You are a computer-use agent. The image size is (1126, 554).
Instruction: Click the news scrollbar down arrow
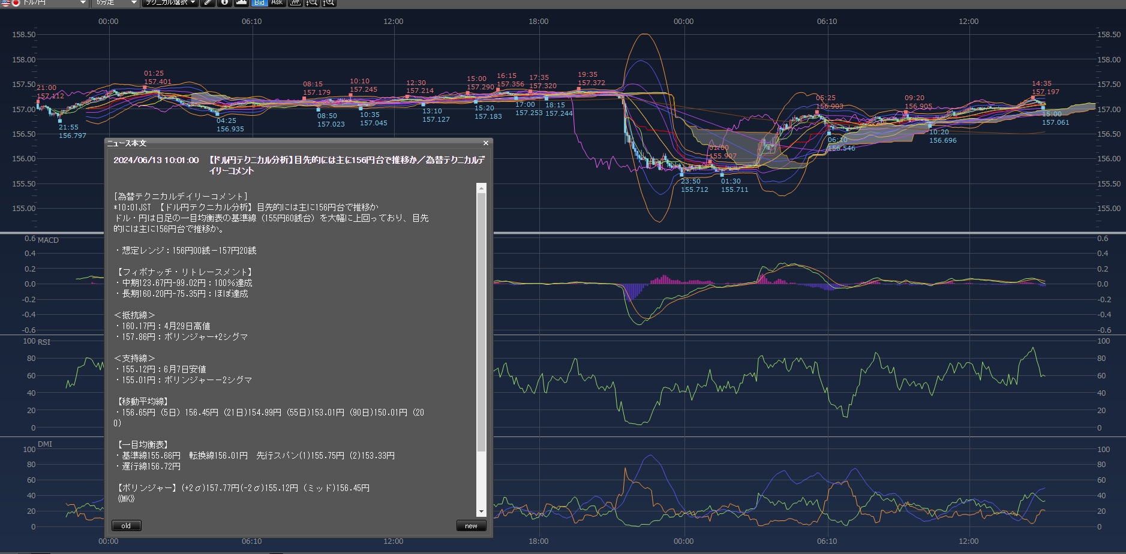click(x=481, y=511)
